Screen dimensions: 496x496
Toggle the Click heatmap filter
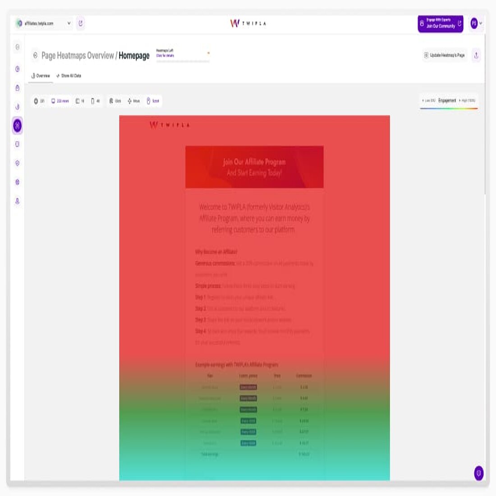tap(114, 101)
